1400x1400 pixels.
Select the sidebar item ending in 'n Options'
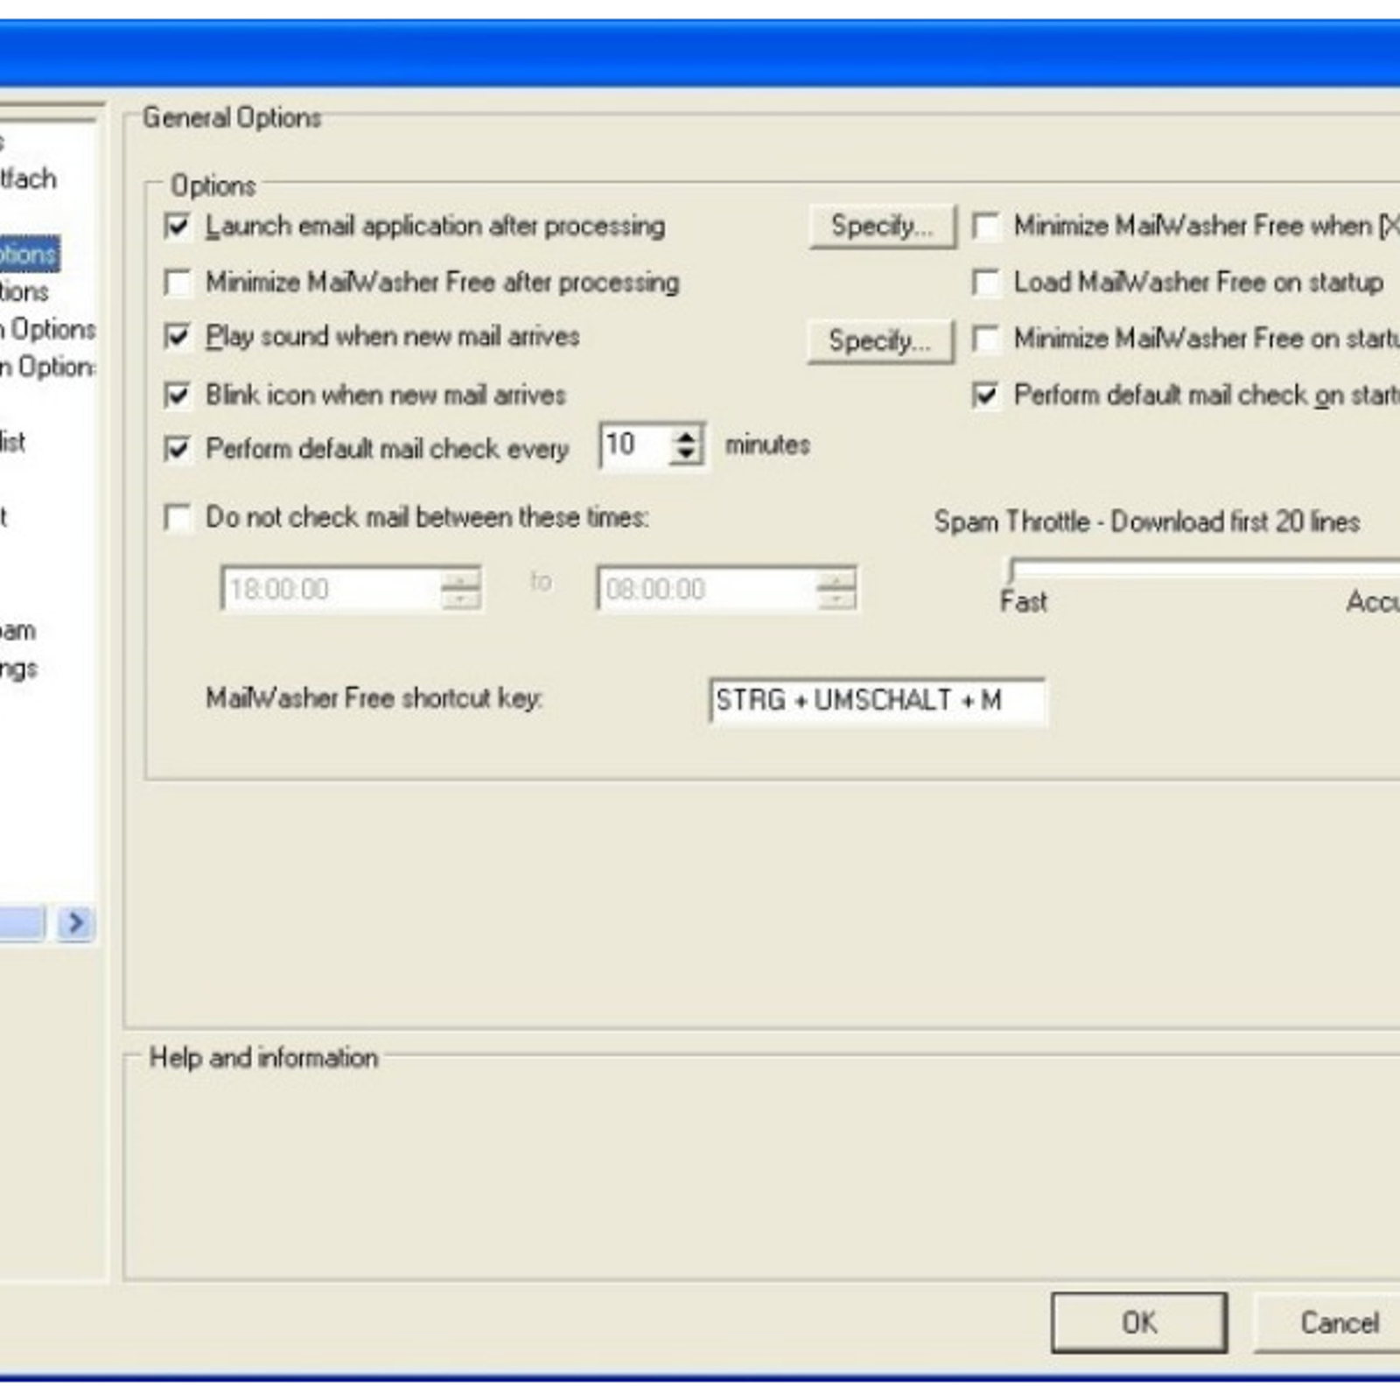[x=48, y=330]
